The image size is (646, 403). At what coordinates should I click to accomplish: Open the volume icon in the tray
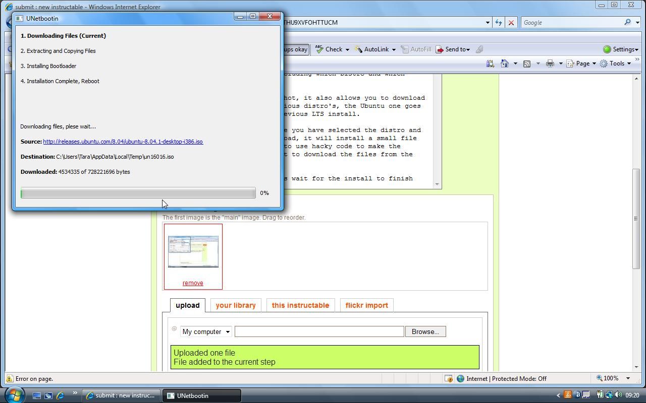coord(618,395)
